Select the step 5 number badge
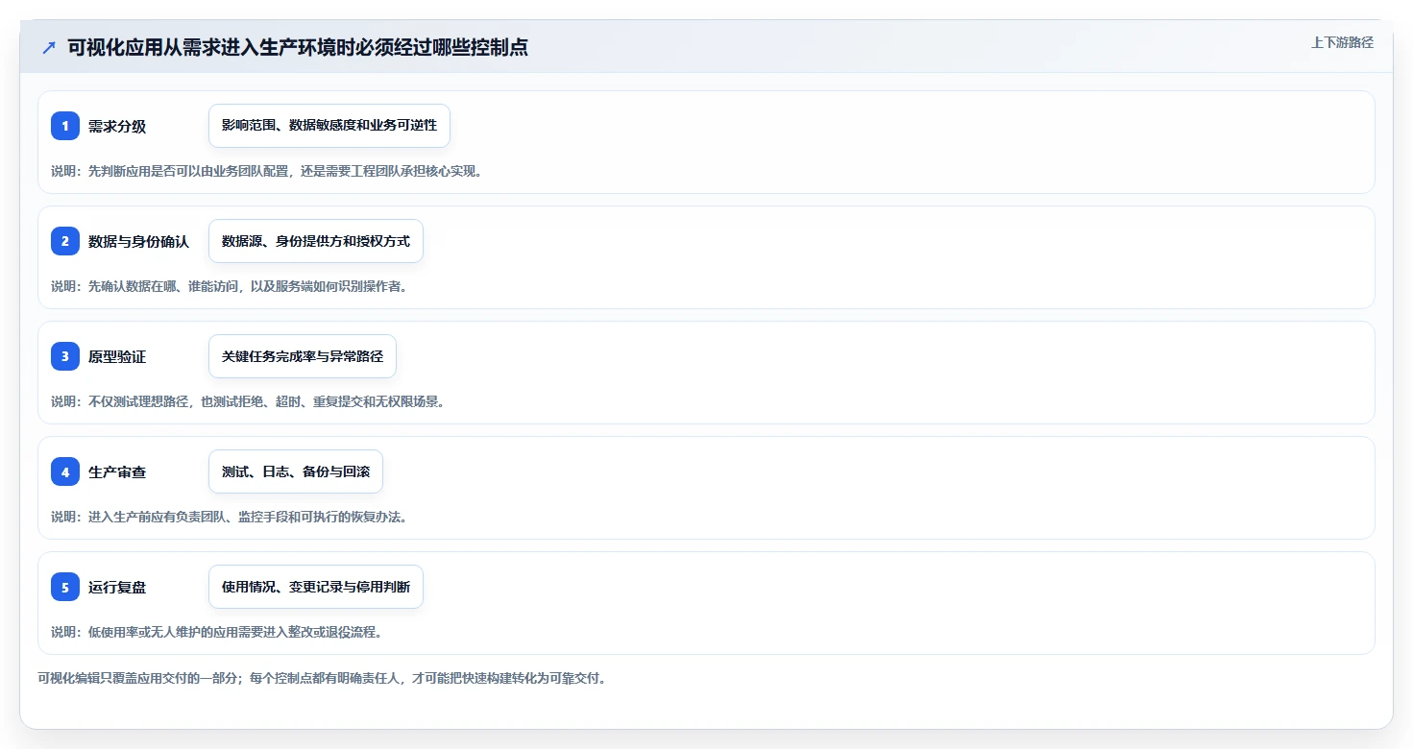1413x749 pixels. point(65,587)
